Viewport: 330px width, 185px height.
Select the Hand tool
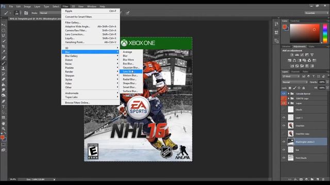[x=4, y=123]
